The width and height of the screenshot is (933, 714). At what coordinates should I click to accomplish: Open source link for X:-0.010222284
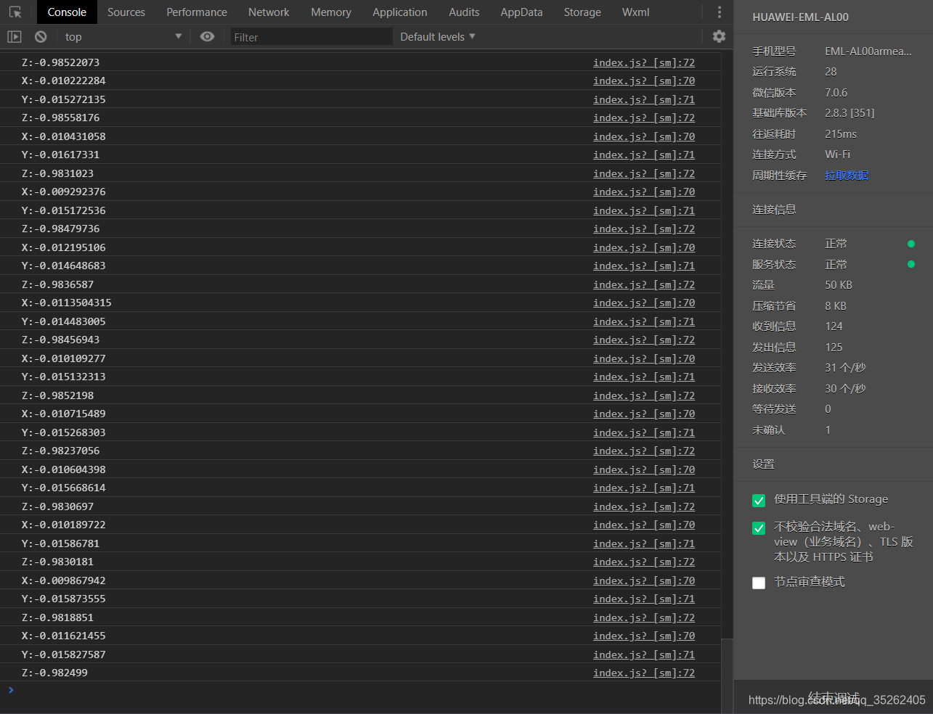[x=644, y=81]
